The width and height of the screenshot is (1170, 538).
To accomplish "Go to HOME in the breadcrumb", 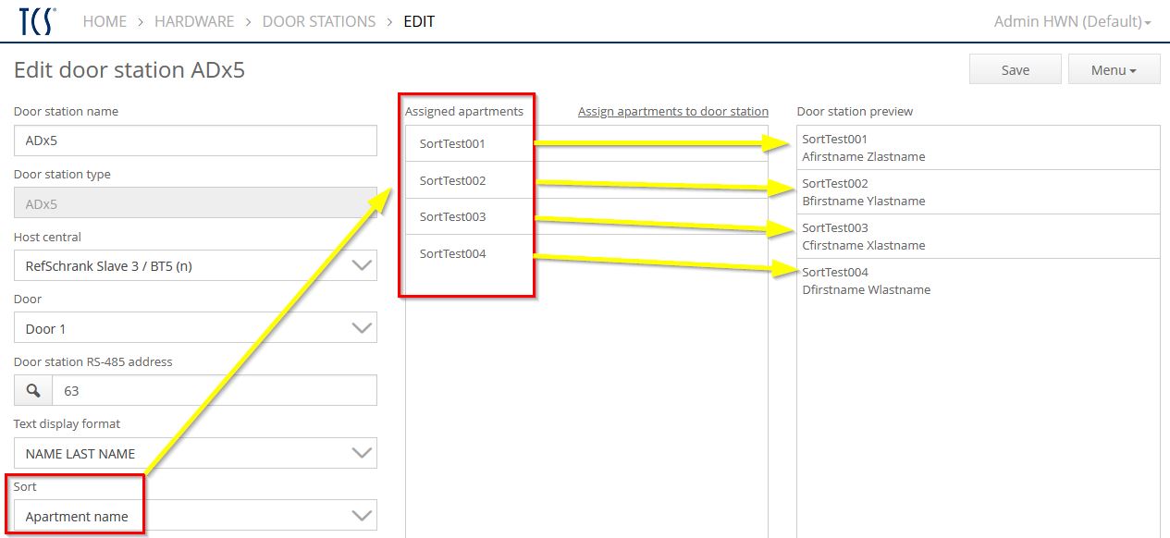I will click(x=105, y=21).
